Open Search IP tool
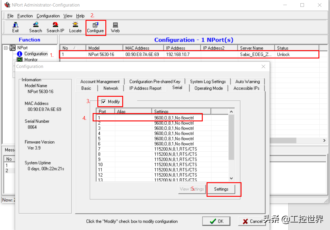The image size is (330, 230). pyautogui.click(x=55, y=27)
